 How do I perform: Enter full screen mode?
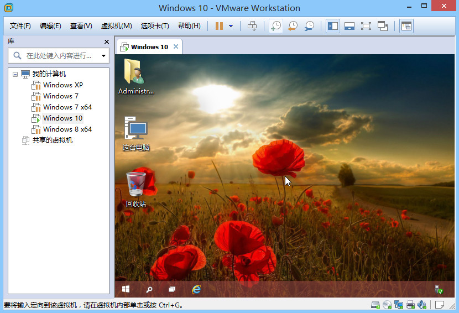[x=366, y=26]
